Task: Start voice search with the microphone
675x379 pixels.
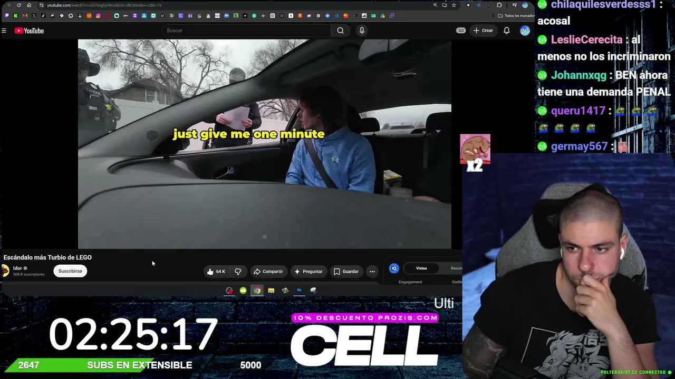Action: point(362,31)
